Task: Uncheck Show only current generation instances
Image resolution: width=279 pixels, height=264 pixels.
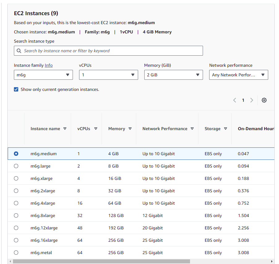Action: (16, 90)
